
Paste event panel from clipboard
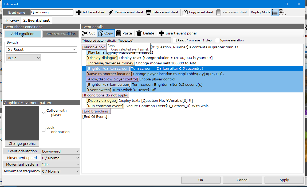(x=124, y=33)
